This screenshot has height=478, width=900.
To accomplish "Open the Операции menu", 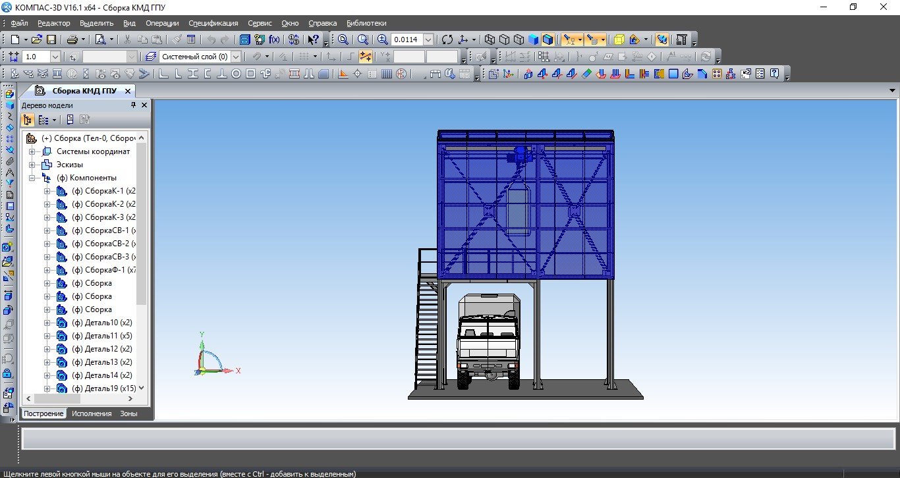I will click(162, 23).
